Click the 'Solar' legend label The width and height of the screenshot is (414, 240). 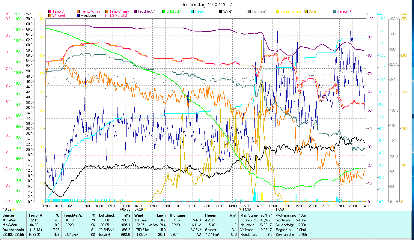point(312,11)
